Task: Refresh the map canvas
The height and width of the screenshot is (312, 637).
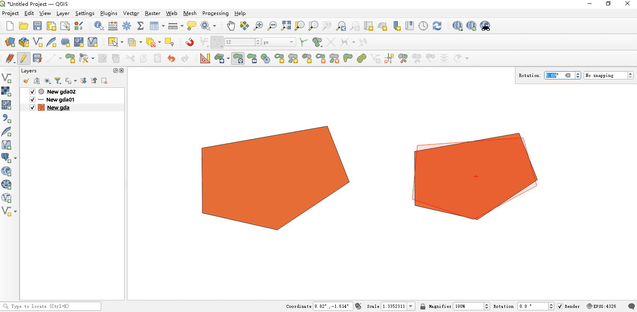Action: pyautogui.click(x=437, y=26)
